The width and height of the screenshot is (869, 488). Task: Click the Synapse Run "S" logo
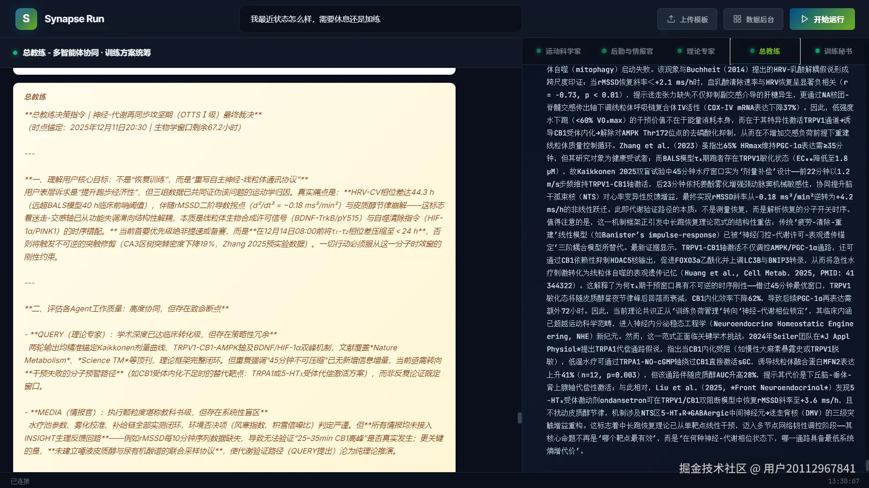[26, 19]
